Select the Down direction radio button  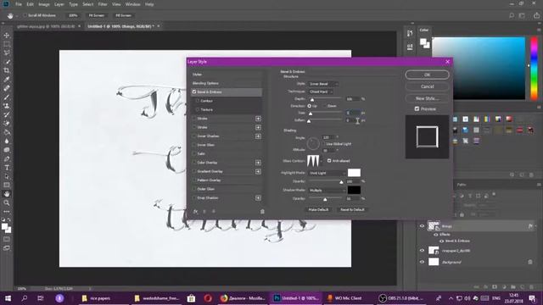coord(324,106)
